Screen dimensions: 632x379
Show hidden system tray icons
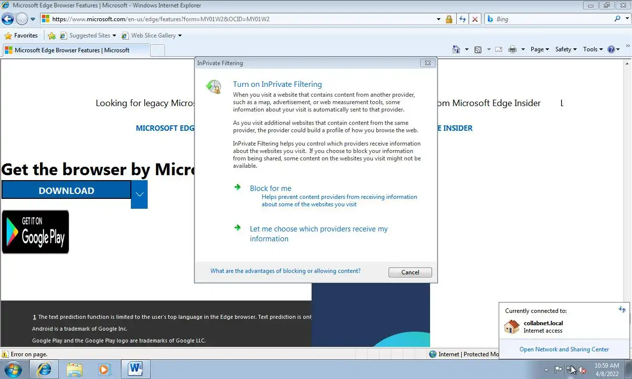546,370
